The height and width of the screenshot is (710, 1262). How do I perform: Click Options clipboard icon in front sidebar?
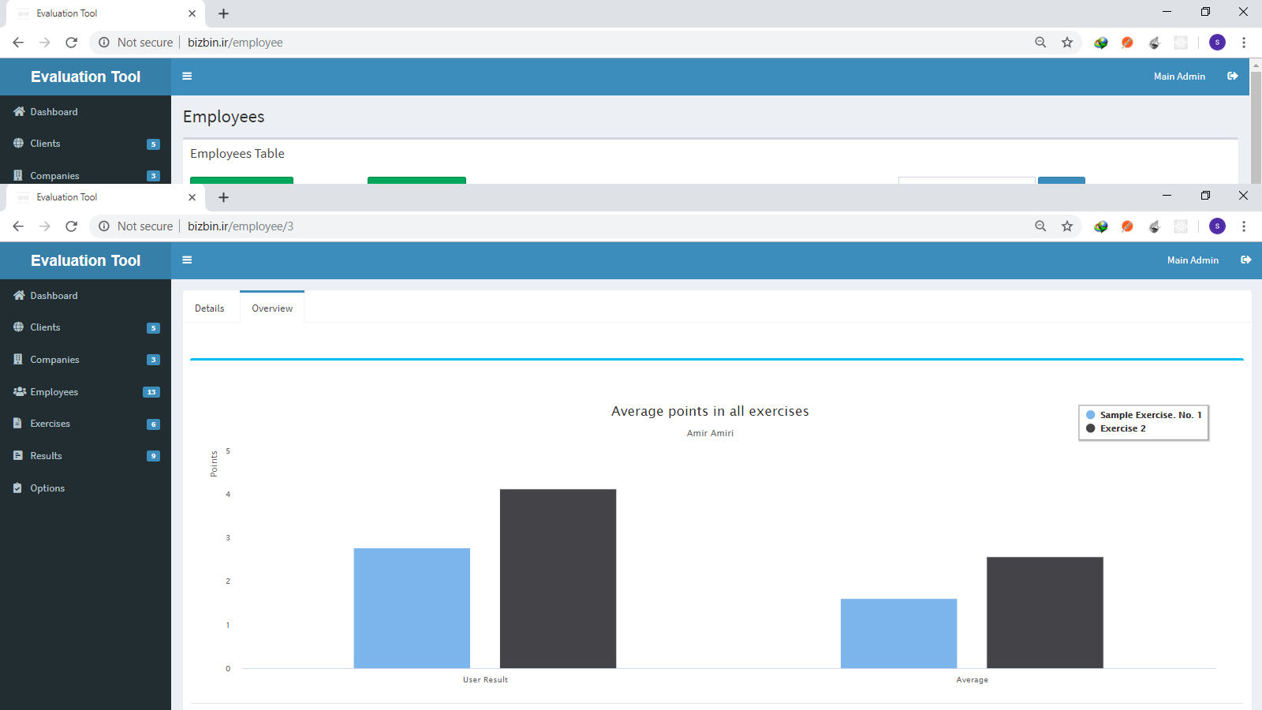pyautogui.click(x=17, y=488)
